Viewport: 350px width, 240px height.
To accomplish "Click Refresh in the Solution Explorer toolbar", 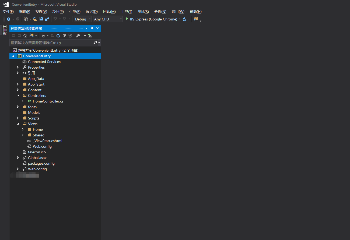I will (x=58, y=36).
